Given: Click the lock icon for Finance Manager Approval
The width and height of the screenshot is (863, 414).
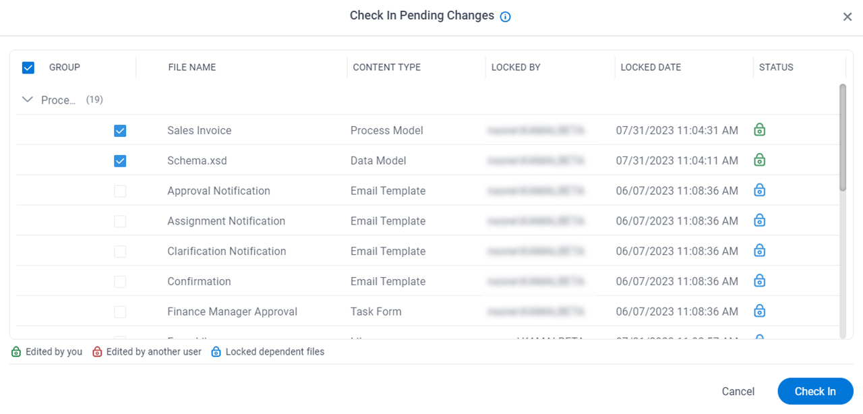Looking at the screenshot, I should click(760, 311).
